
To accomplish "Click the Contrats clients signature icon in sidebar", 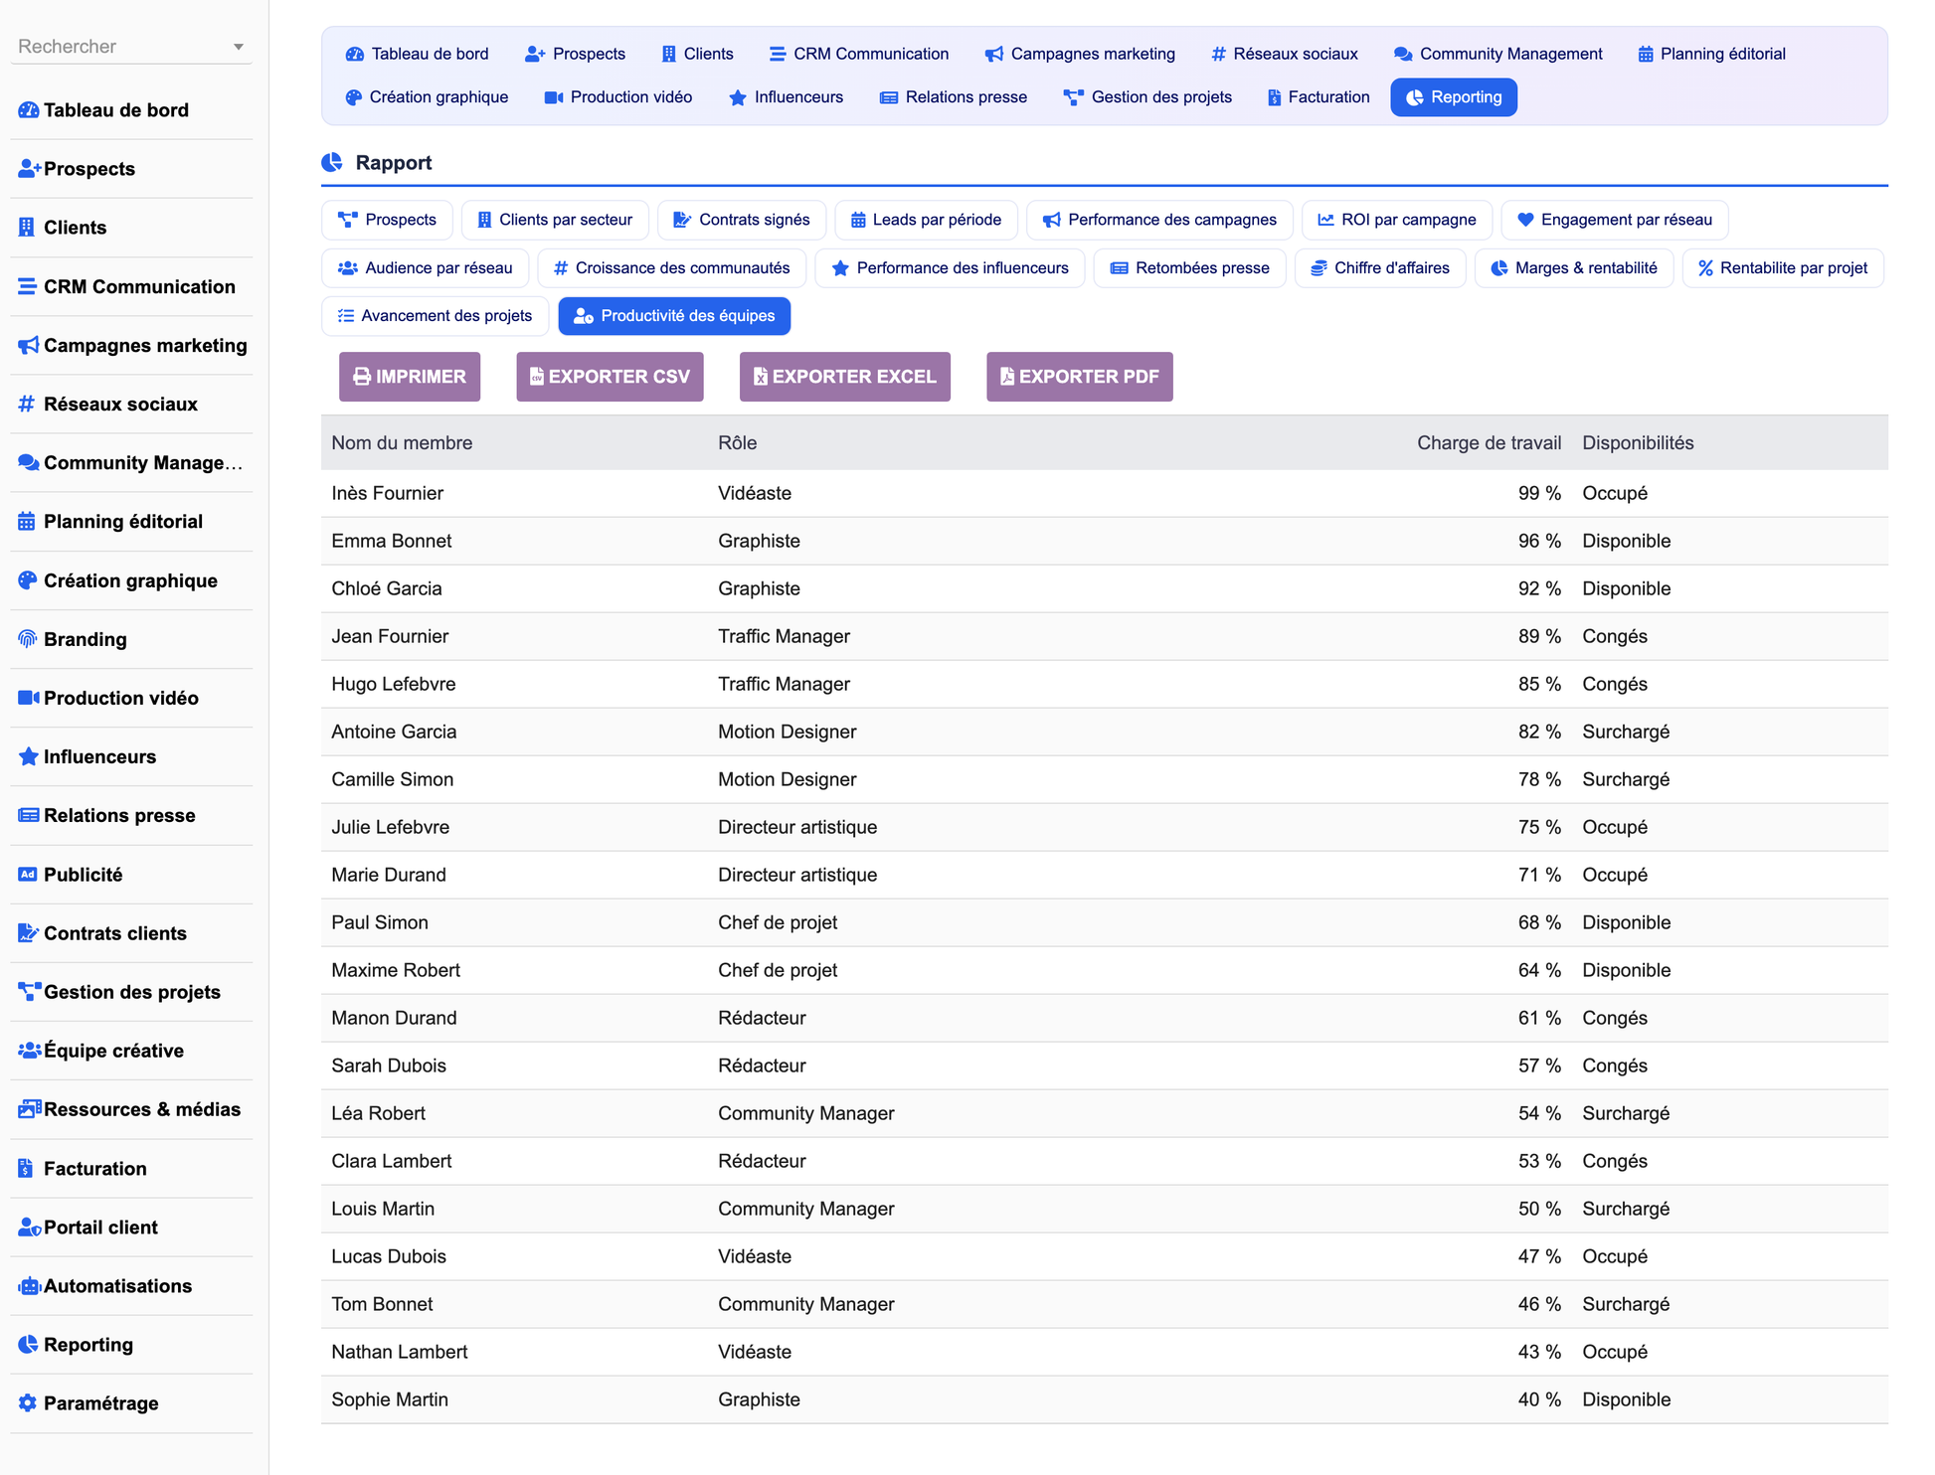I will pyautogui.click(x=29, y=933).
